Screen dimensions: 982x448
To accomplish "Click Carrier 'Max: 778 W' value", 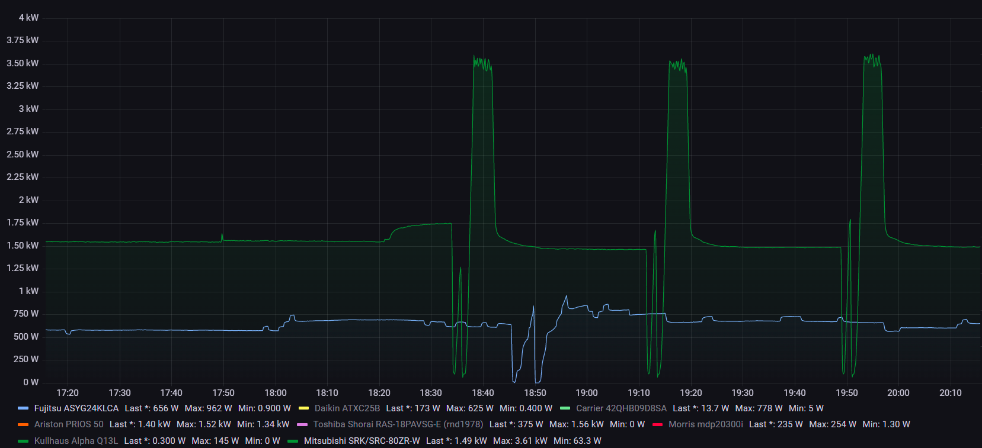I will [759, 408].
